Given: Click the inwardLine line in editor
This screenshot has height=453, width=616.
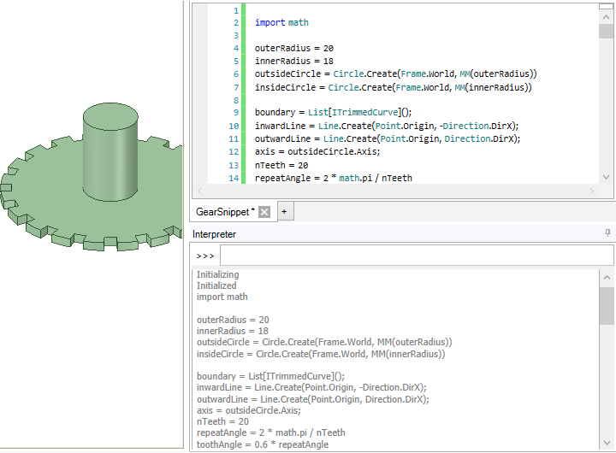Looking at the screenshot, I should pyautogui.click(x=387, y=126).
